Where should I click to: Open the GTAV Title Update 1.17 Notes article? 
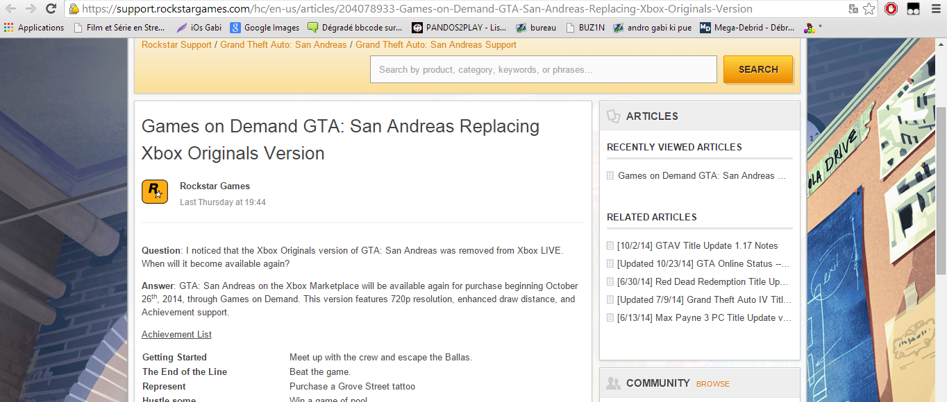[697, 246]
